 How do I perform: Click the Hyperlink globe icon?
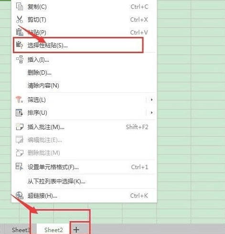point(20,195)
